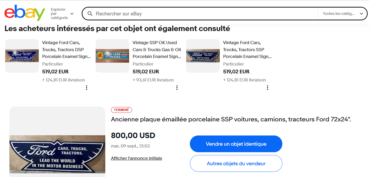The width and height of the screenshot is (369, 177).
Task: Open the Toutes les catégories dropdown
Action: click(343, 14)
